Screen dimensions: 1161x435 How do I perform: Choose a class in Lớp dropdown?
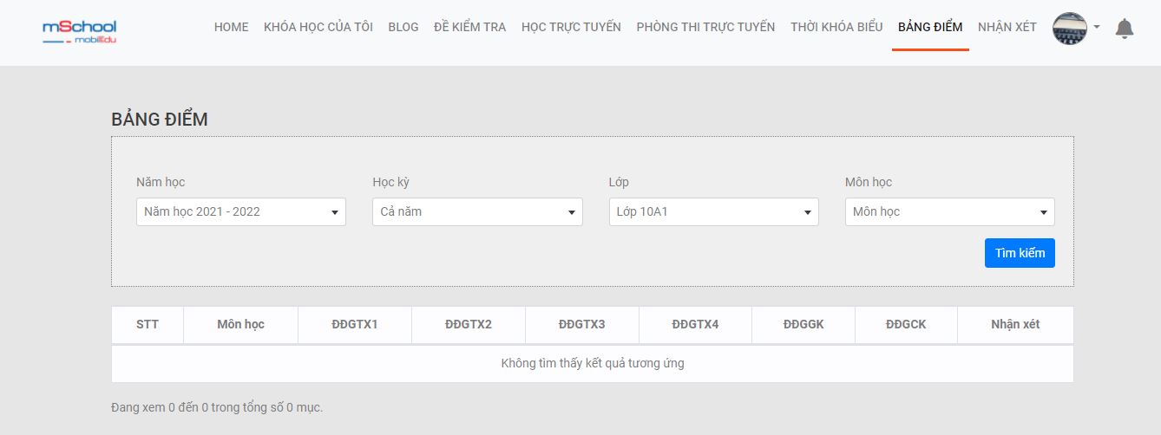point(713,211)
